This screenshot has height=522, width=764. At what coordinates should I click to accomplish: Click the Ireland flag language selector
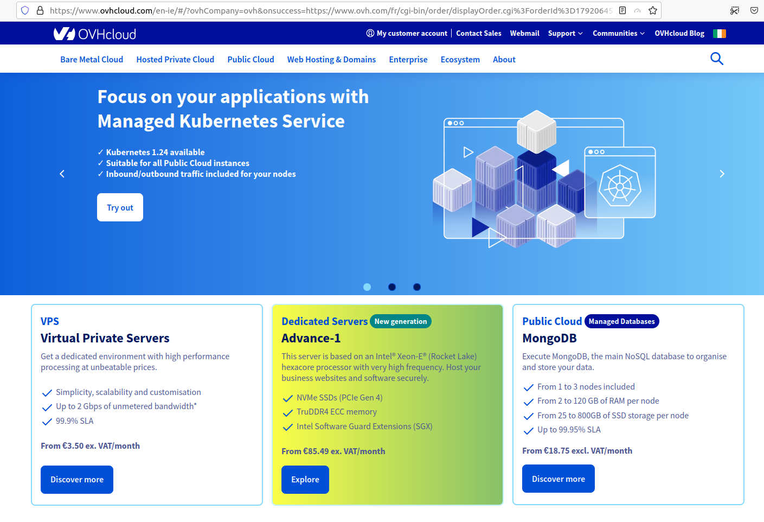click(720, 33)
